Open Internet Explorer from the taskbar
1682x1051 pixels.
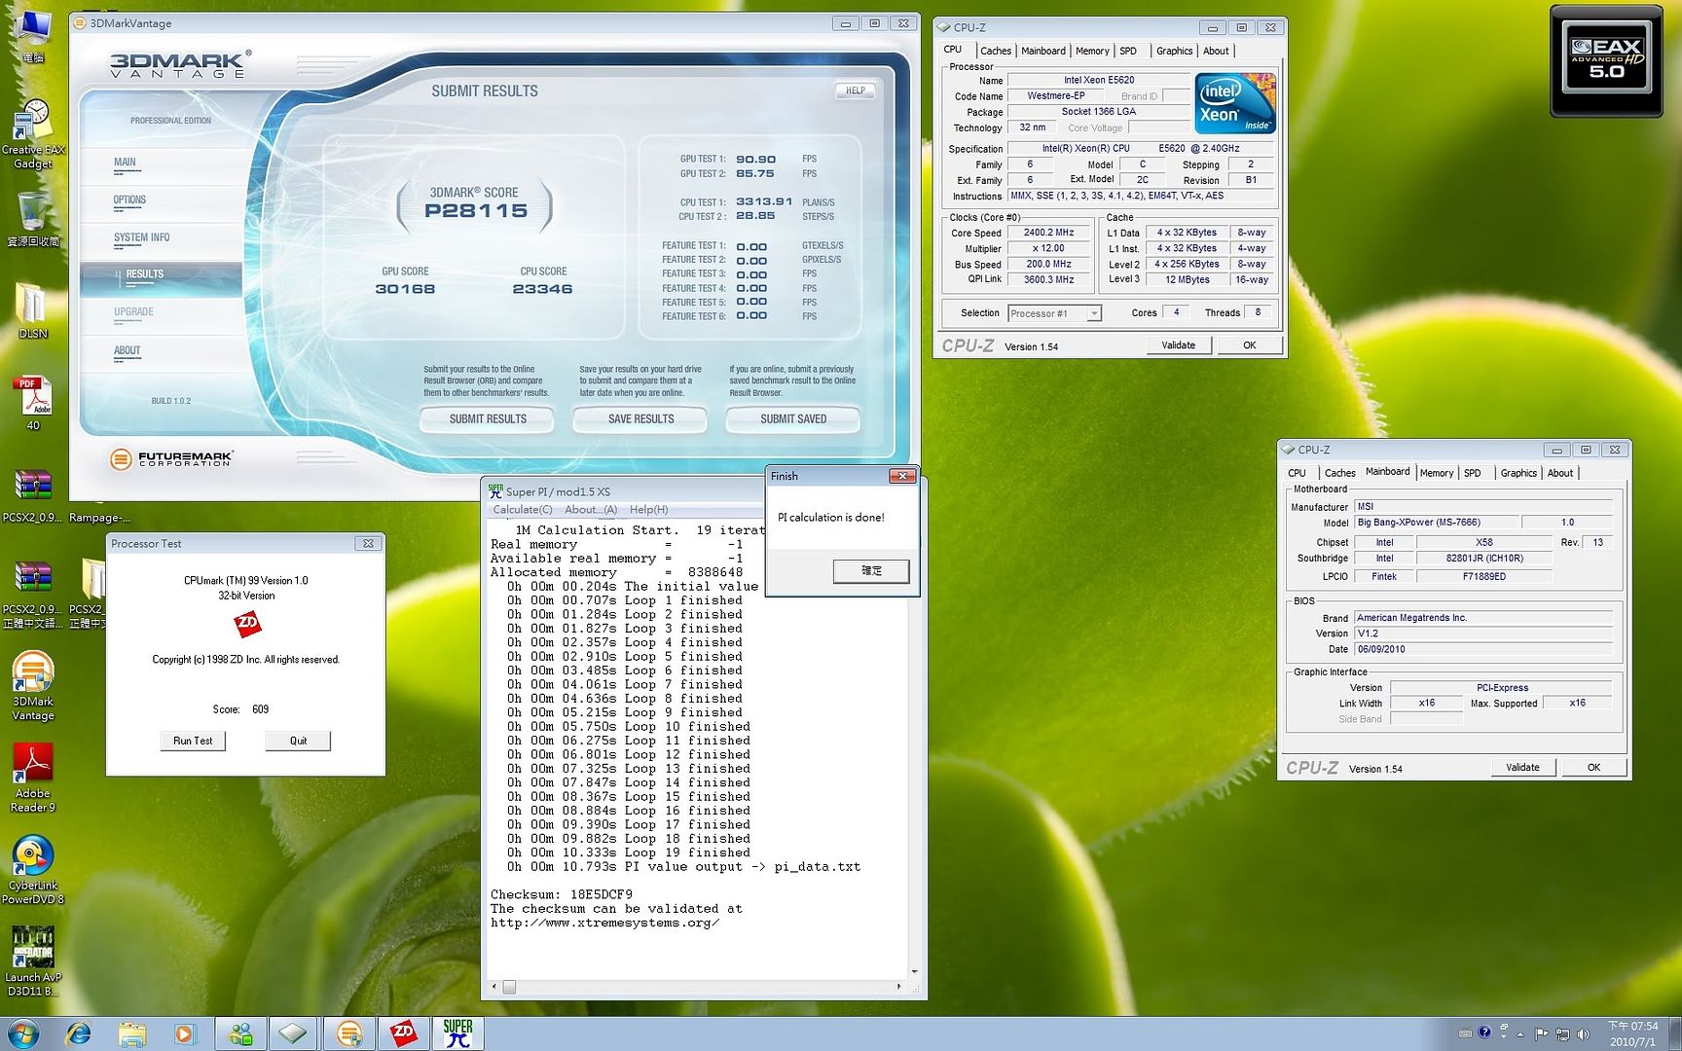pos(78,1033)
